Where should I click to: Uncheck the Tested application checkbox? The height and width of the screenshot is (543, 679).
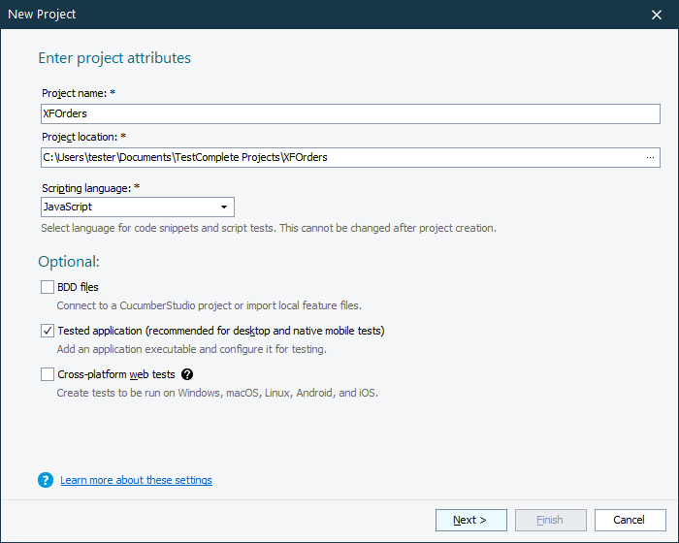[48, 331]
